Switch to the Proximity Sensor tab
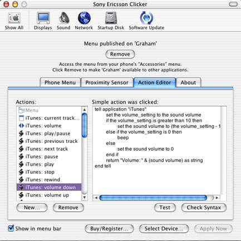 (107, 83)
